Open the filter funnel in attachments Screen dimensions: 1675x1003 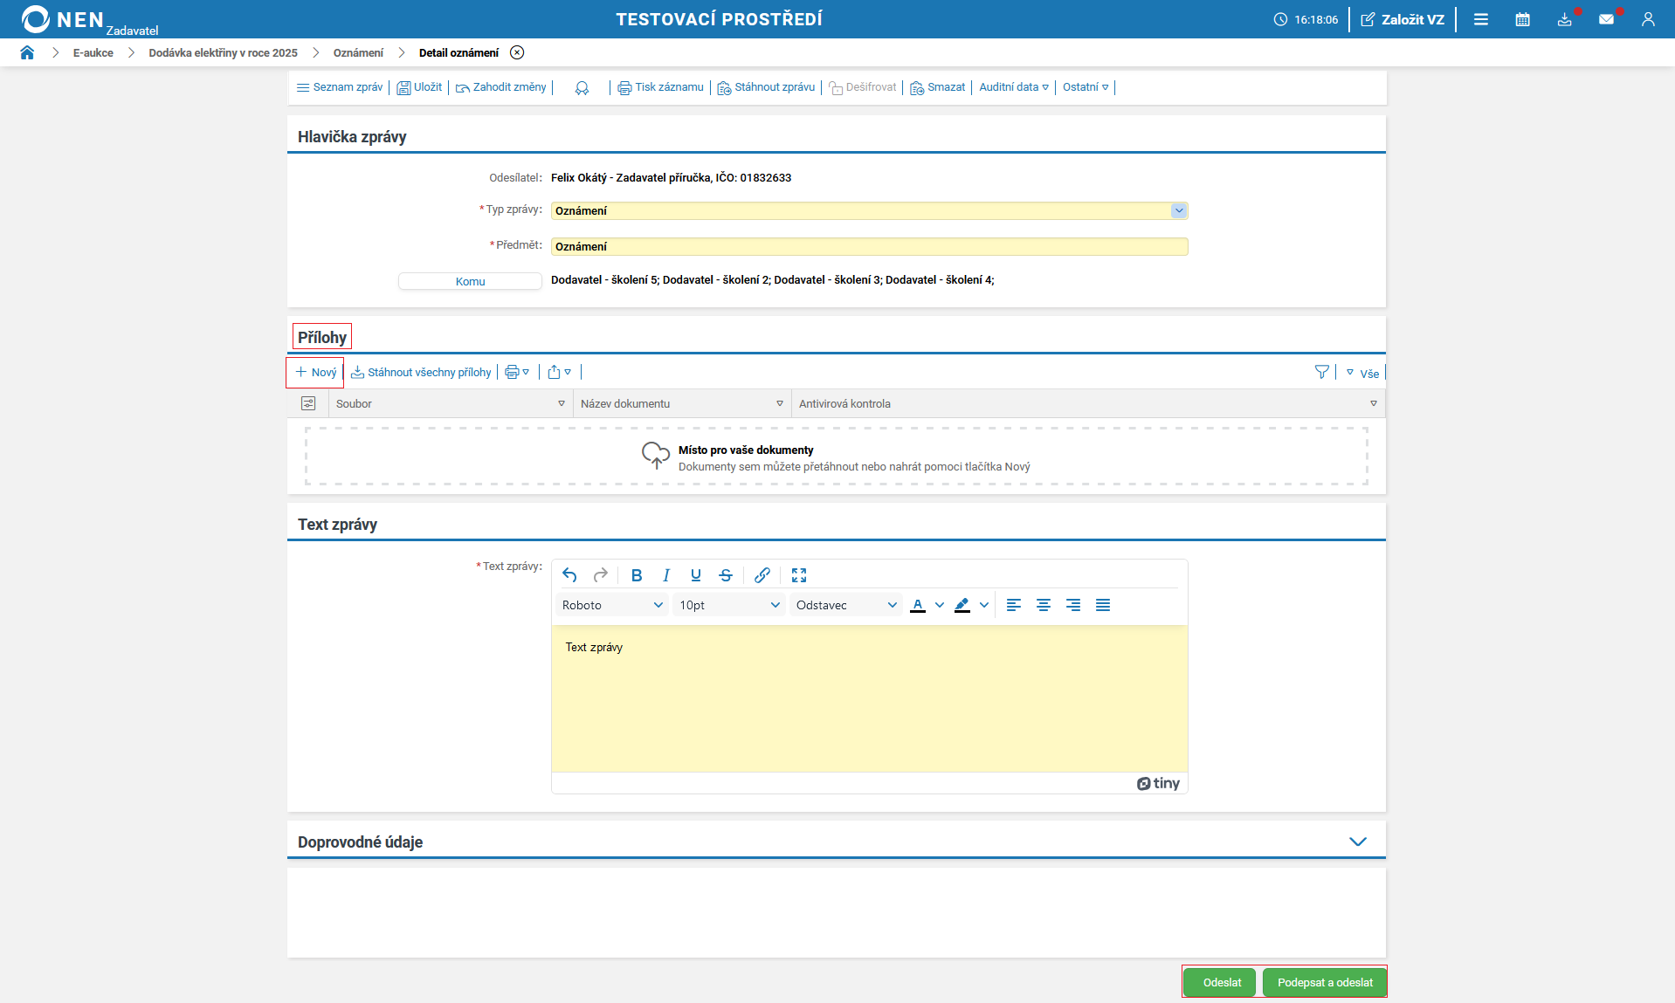tap(1321, 373)
